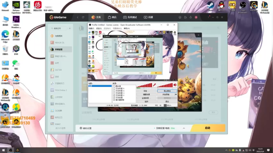Screen dimensions: 273x153
Task: Click OBS icon in taskbar
Action: click(11, 150)
